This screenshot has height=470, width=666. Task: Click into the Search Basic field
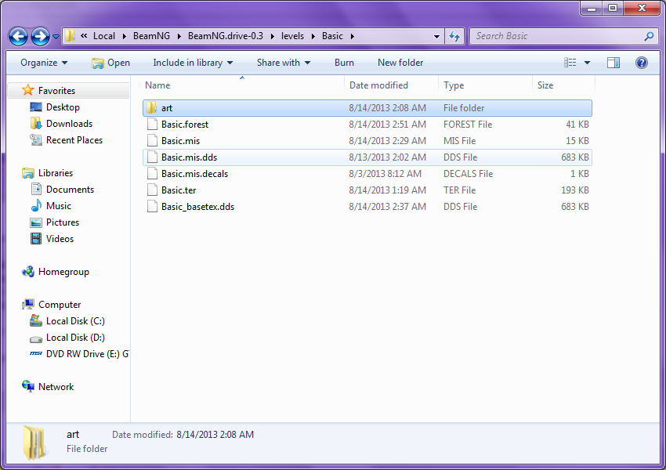pos(557,36)
